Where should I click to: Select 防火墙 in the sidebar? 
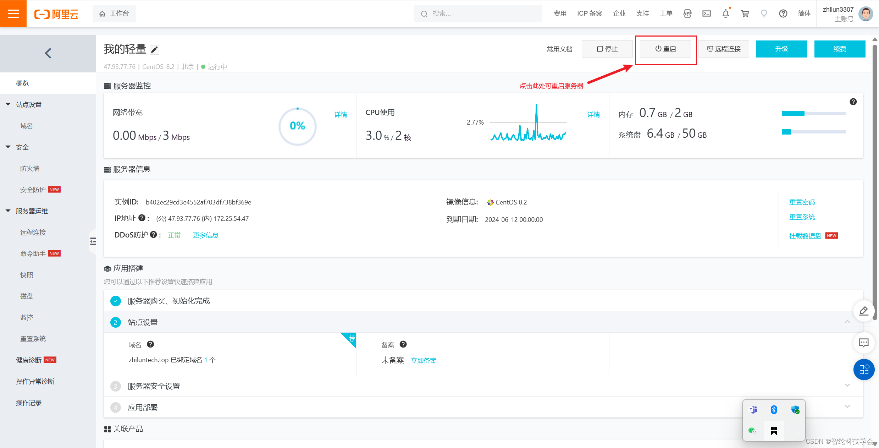[x=30, y=169]
